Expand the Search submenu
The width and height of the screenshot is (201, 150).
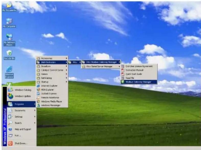click(21, 123)
